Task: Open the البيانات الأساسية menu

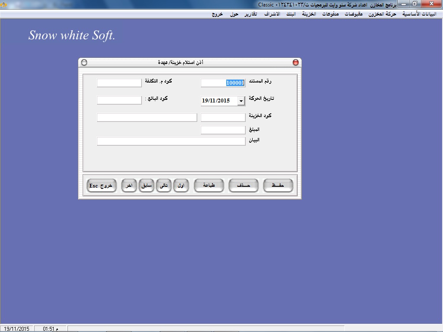Action: coord(419,14)
